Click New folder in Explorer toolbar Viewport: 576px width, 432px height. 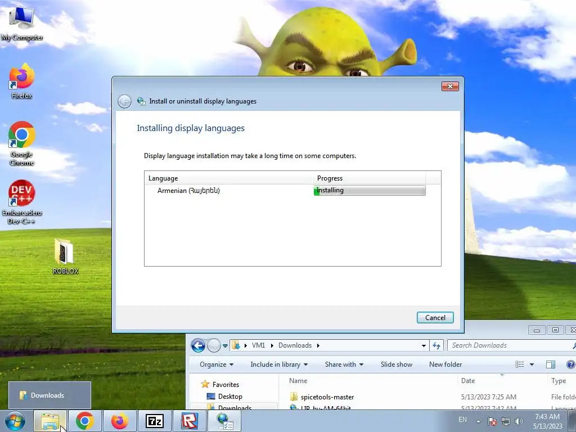tap(445, 364)
